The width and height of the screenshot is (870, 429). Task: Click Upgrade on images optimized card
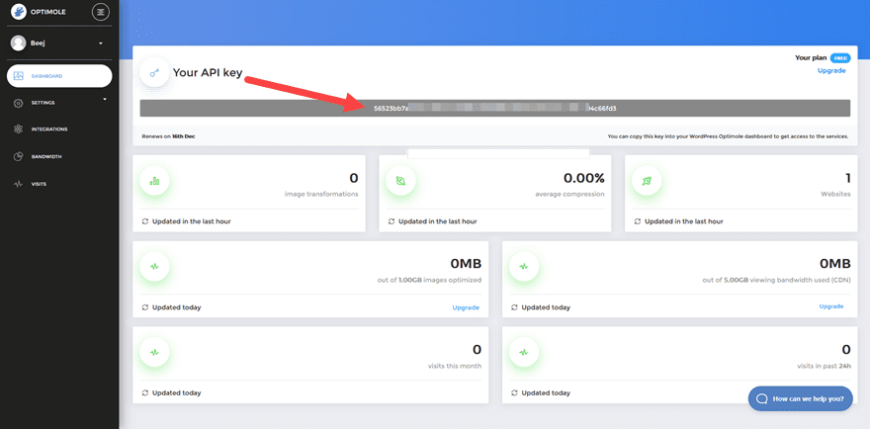pyautogui.click(x=466, y=307)
